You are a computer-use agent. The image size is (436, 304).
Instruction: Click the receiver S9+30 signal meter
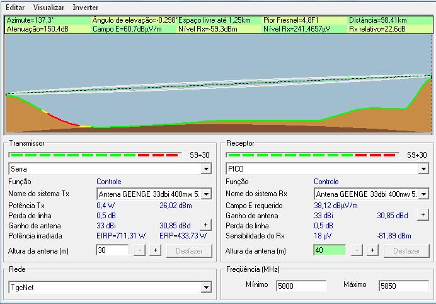click(x=313, y=155)
